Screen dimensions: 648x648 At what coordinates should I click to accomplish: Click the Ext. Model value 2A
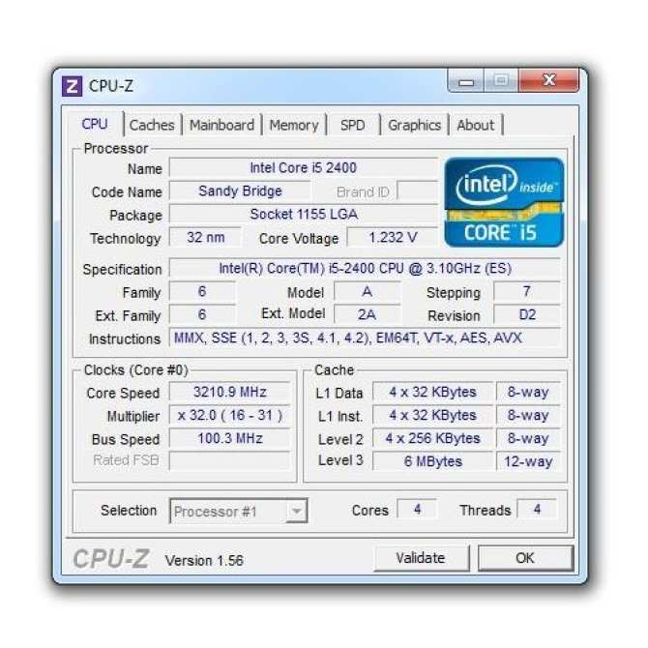(x=367, y=315)
